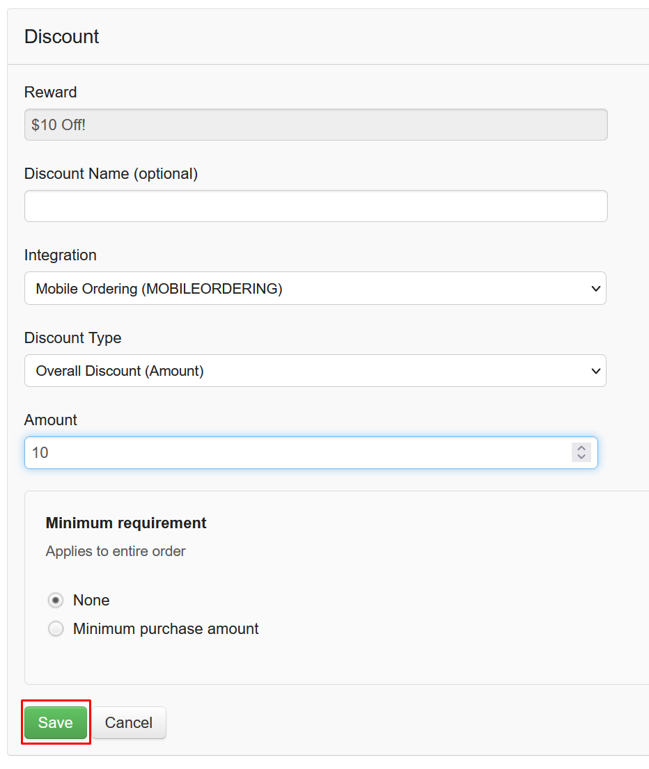Click the Minimum requirement heading

click(x=126, y=523)
